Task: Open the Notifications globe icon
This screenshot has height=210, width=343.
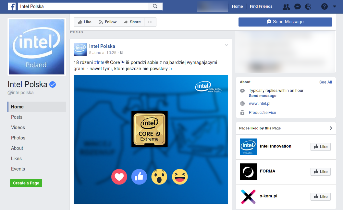Action: [x=308, y=6]
